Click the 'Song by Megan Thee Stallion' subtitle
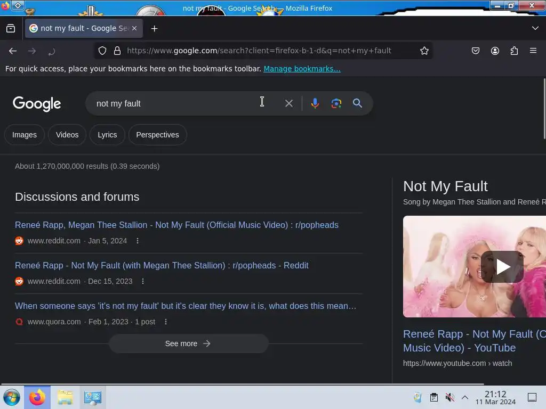 474,202
